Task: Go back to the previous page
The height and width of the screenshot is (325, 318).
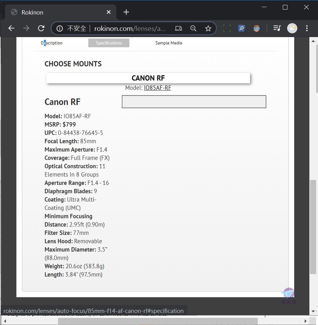Action: pyautogui.click(x=11, y=28)
